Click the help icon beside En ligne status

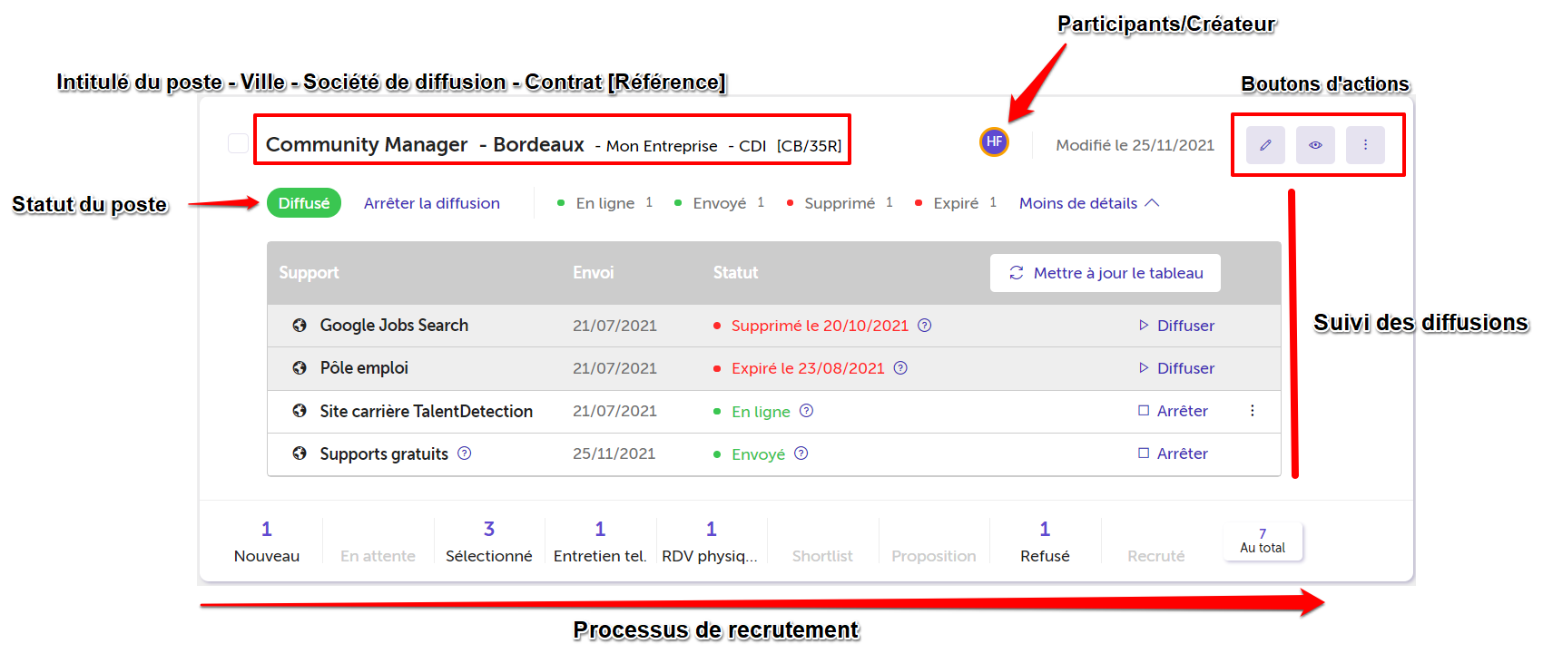(x=807, y=411)
